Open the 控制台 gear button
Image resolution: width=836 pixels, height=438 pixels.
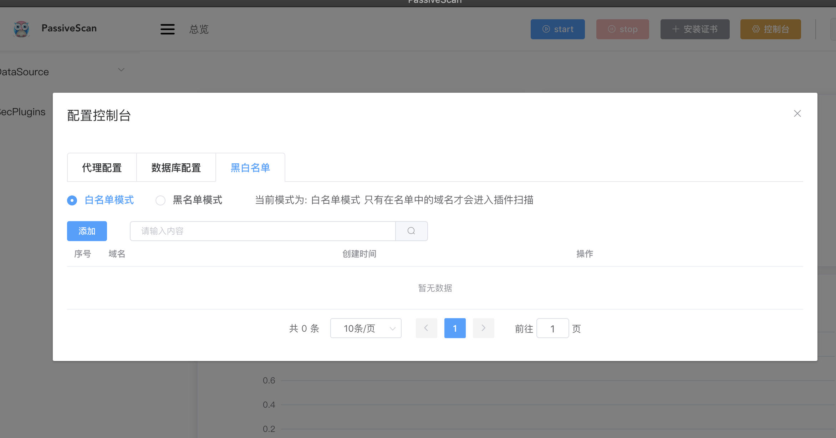770,29
